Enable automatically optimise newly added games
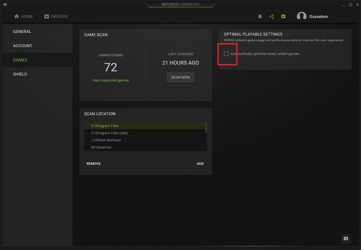The image size is (361, 250). (x=226, y=54)
